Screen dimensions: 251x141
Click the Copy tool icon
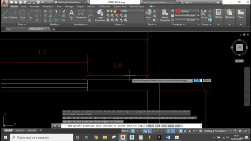(45, 16)
